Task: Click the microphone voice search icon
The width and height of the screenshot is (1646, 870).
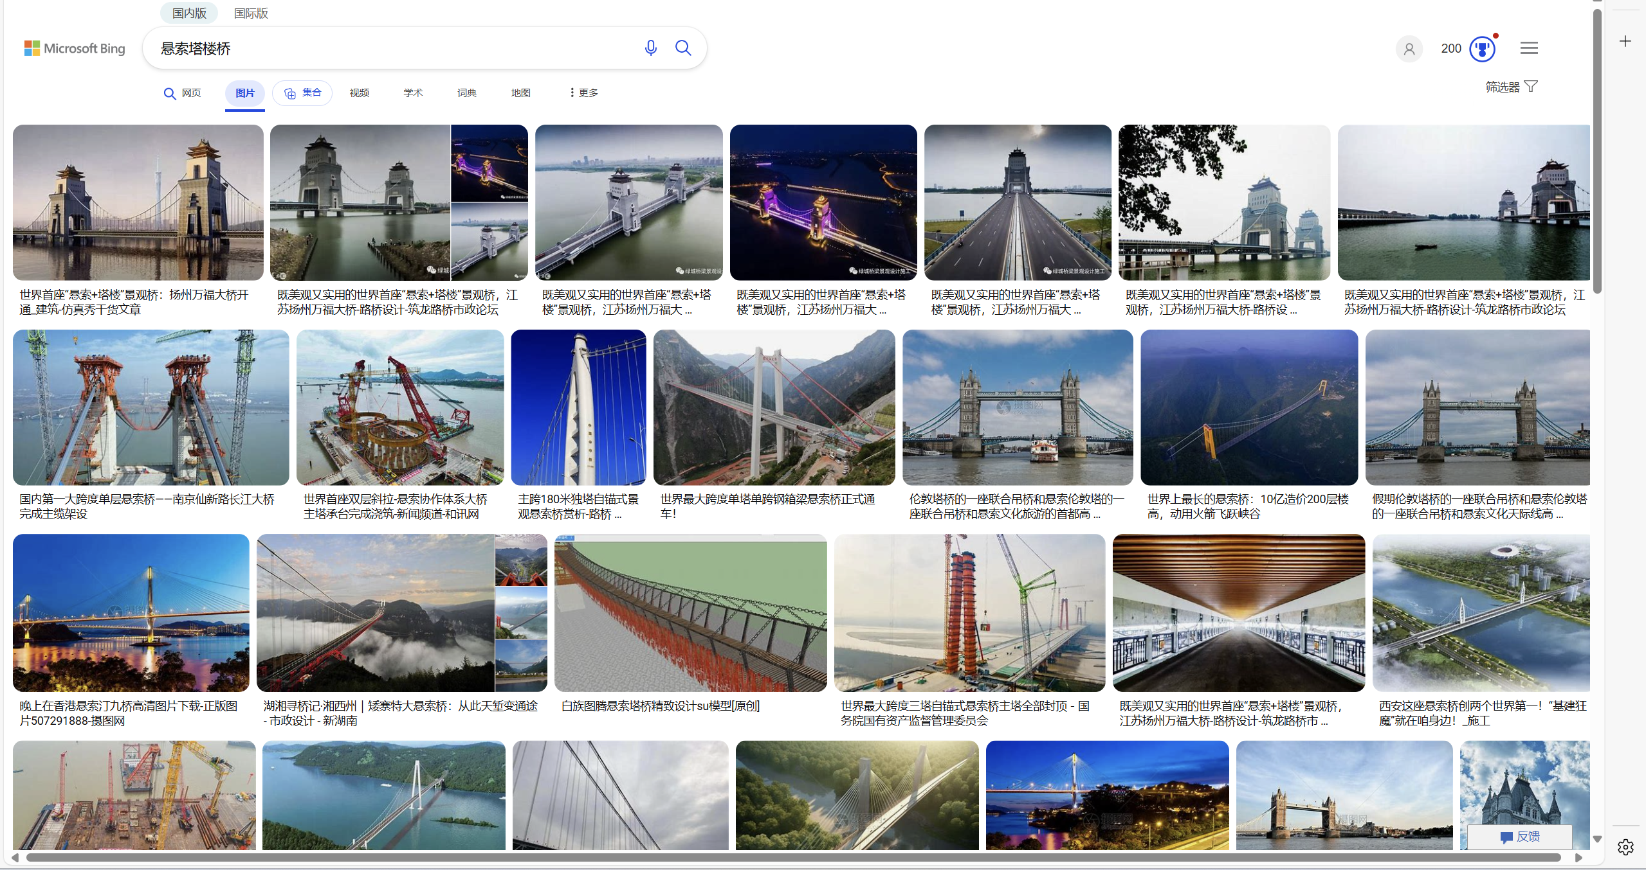Action: pyautogui.click(x=650, y=48)
